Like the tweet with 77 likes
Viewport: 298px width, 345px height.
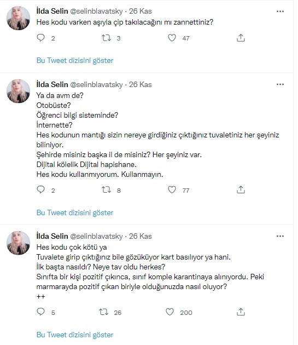(x=172, y=189)
